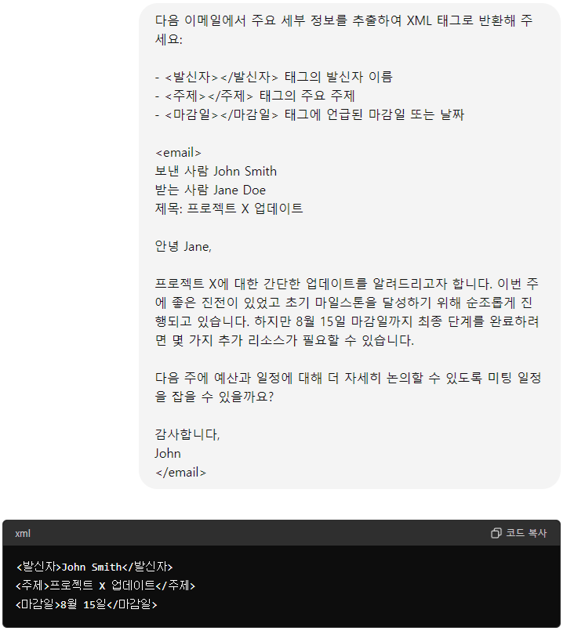This screenshot has width=563, height=631.
Task: Click the 주제 태그 bullet instruction
Action: 255,96
